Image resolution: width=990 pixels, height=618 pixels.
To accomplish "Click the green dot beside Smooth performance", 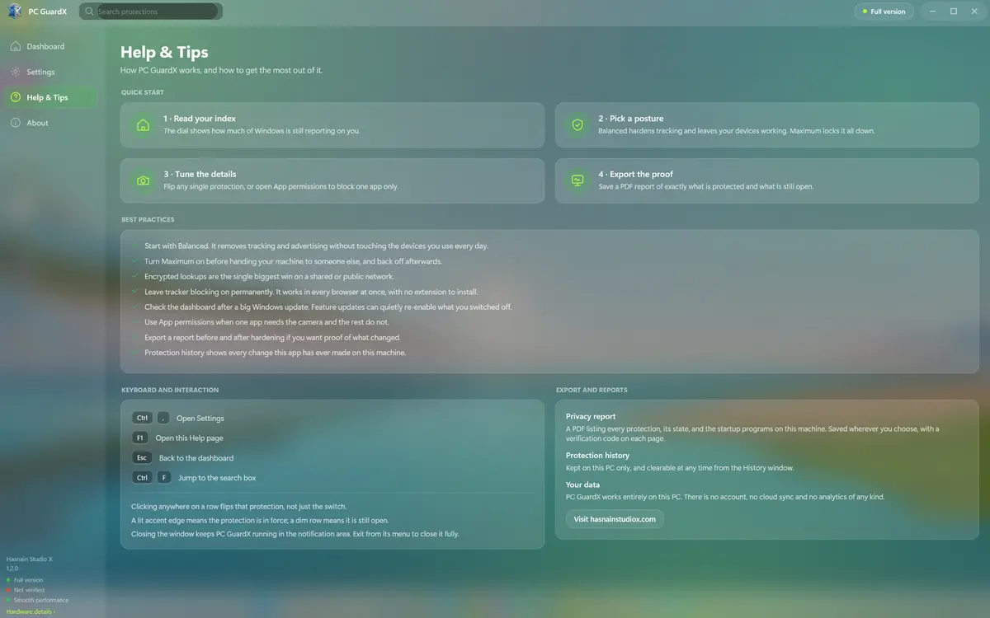I will point(8,601).
